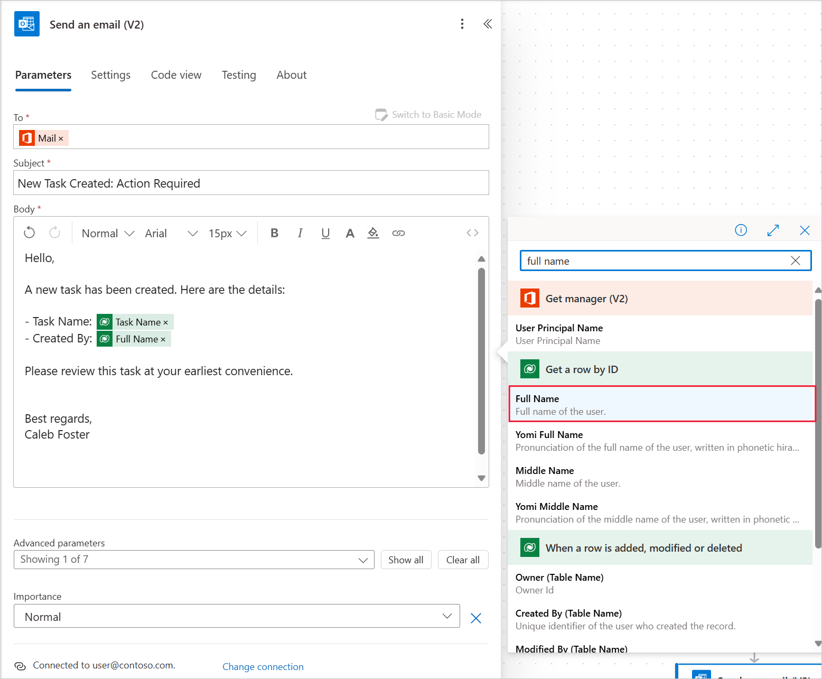This screenshot has width=822, height=679.
Task: Insert a link using the link icon
Action: [x=398, y=233]
